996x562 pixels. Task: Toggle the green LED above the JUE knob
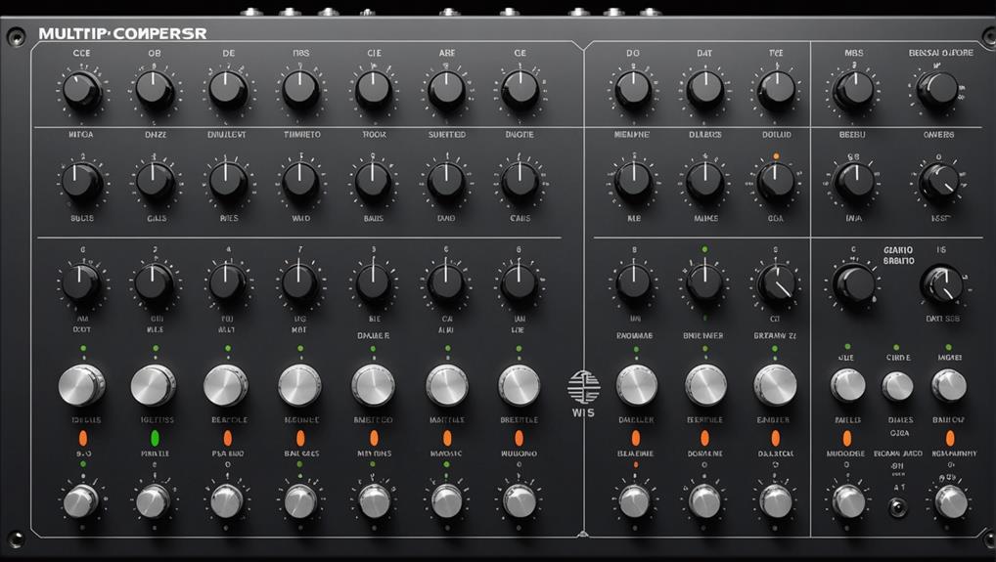[847, 347]
